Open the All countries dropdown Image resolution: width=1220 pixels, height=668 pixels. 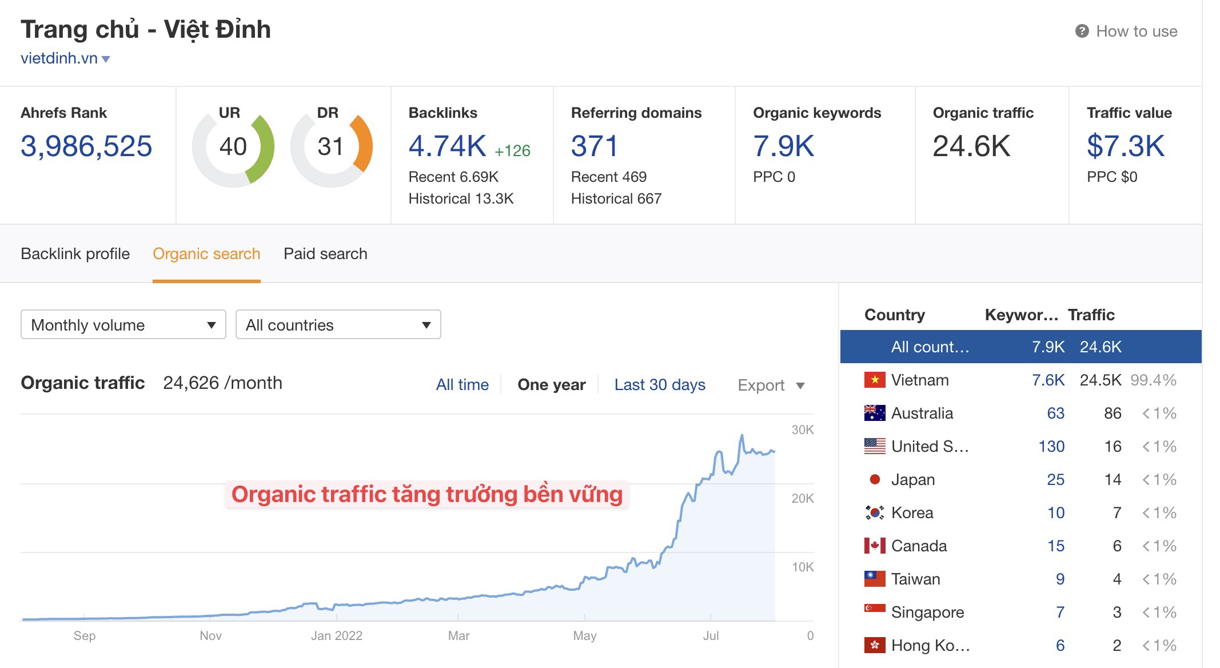pos(338,324)
